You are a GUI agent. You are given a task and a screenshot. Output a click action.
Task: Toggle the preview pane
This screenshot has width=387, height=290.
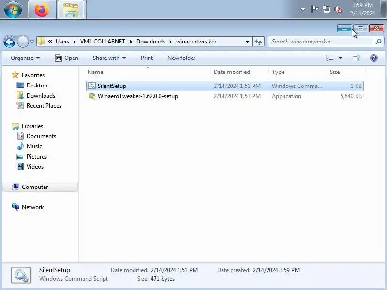point(357,58)
